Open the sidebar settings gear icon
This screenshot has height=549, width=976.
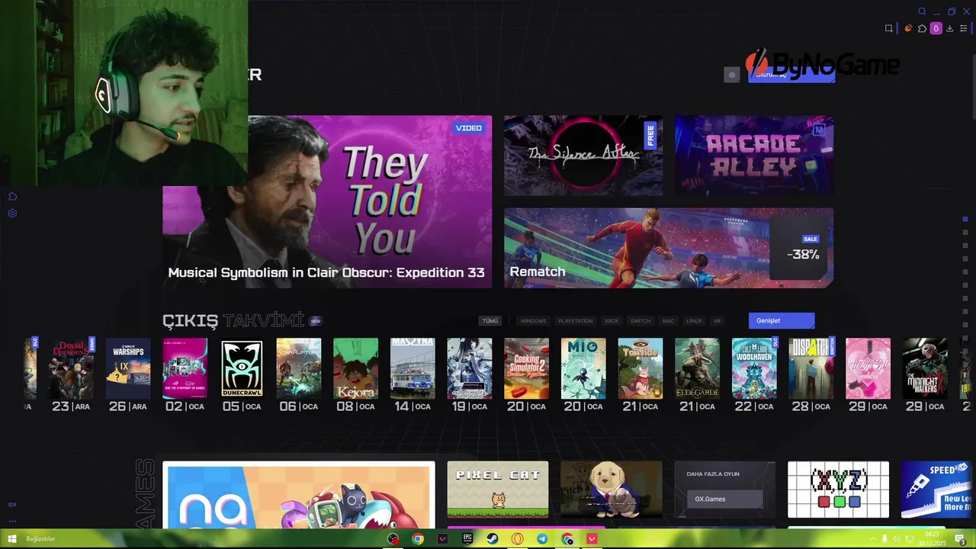tap(12, 213)
